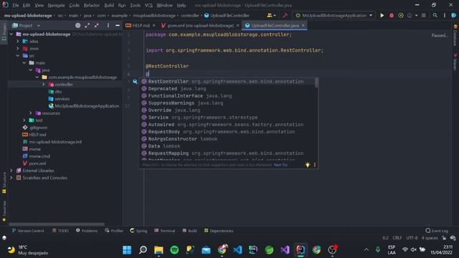Viewport: 459px width, 258px height.
Task: Open the Version Control tool window
Action: click(28, 231)
